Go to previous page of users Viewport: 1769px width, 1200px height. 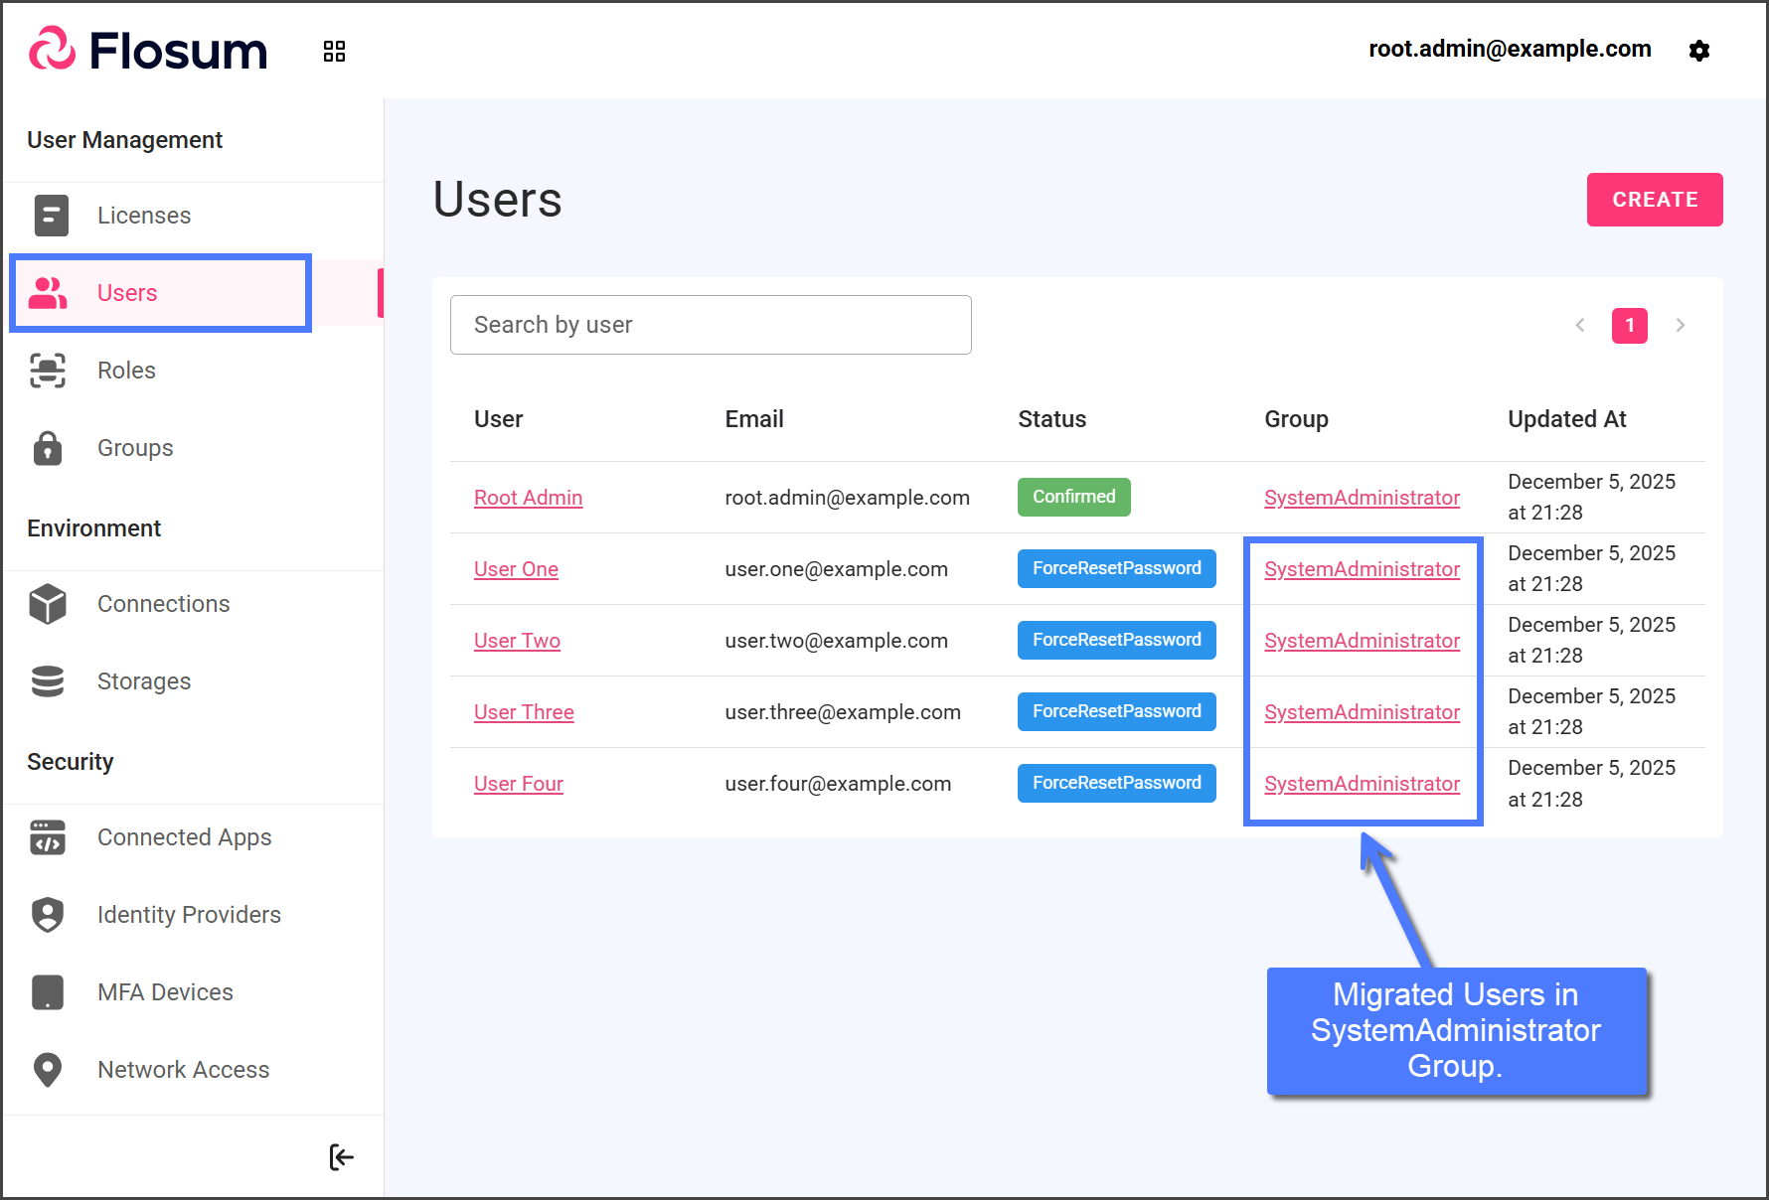(1580, 325)
